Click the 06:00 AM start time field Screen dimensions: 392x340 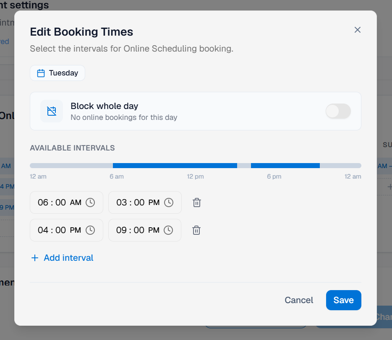click(x=66, y=202)
